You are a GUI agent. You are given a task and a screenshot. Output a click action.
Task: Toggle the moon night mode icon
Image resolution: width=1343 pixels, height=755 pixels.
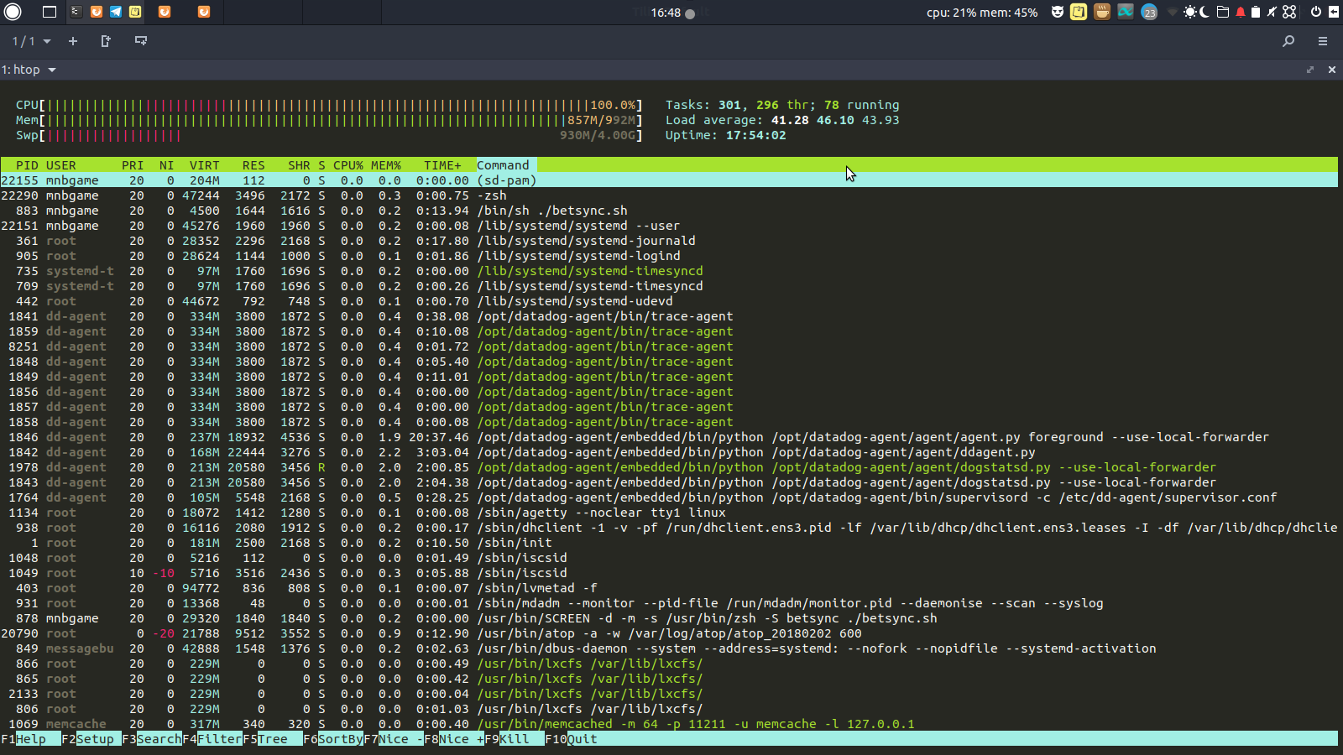coord(1205,12)
